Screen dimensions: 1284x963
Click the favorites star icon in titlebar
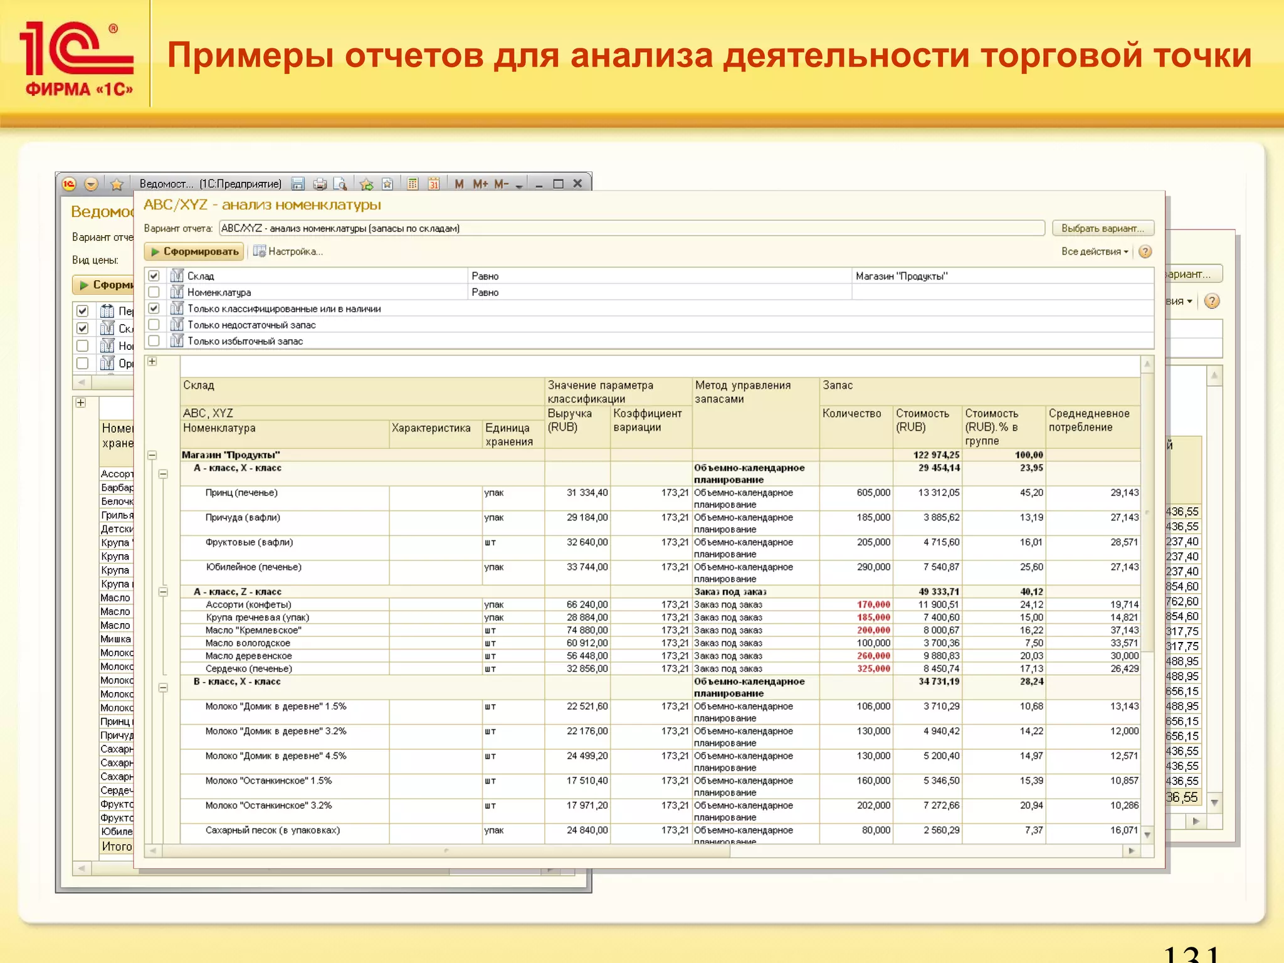coord(117,184)
